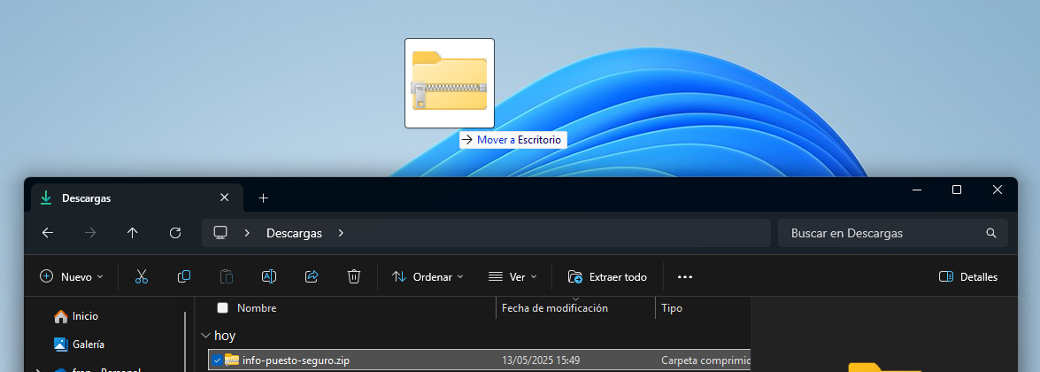Open the Ordenar dropdown
Screen dimensions: 1040x372
[x=428, y=277]
